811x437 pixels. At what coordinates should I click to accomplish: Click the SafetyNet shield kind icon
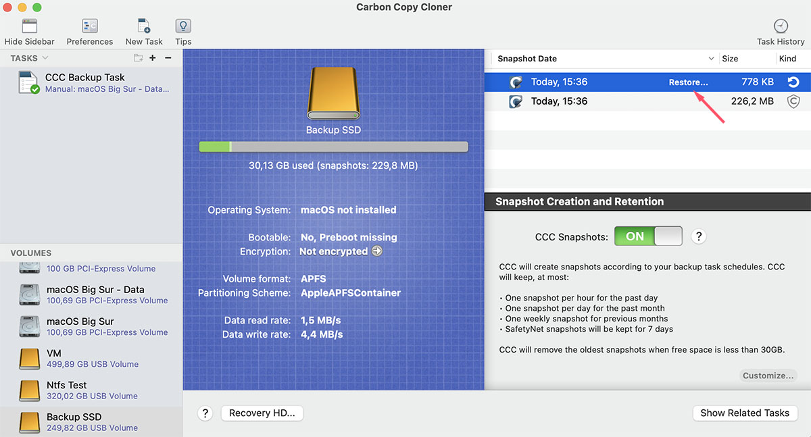point(794,102)
